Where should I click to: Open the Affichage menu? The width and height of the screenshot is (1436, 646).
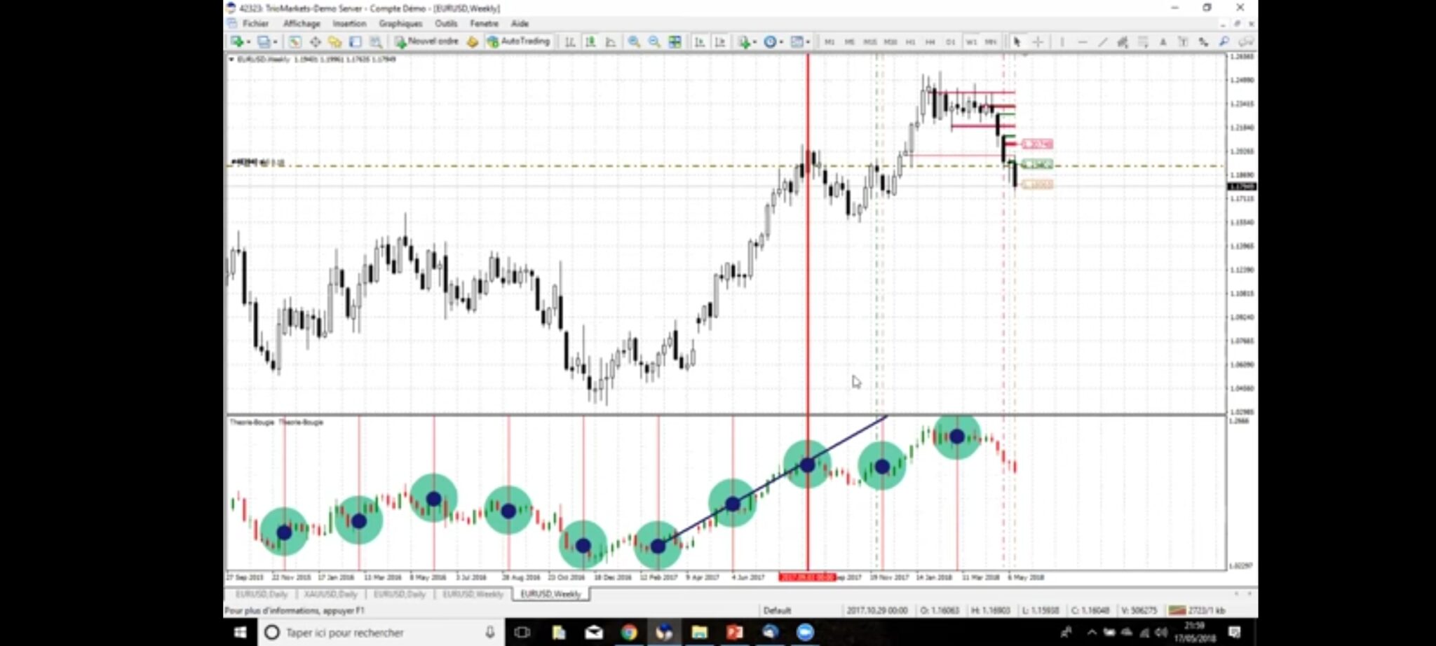[x=302, y=24]
